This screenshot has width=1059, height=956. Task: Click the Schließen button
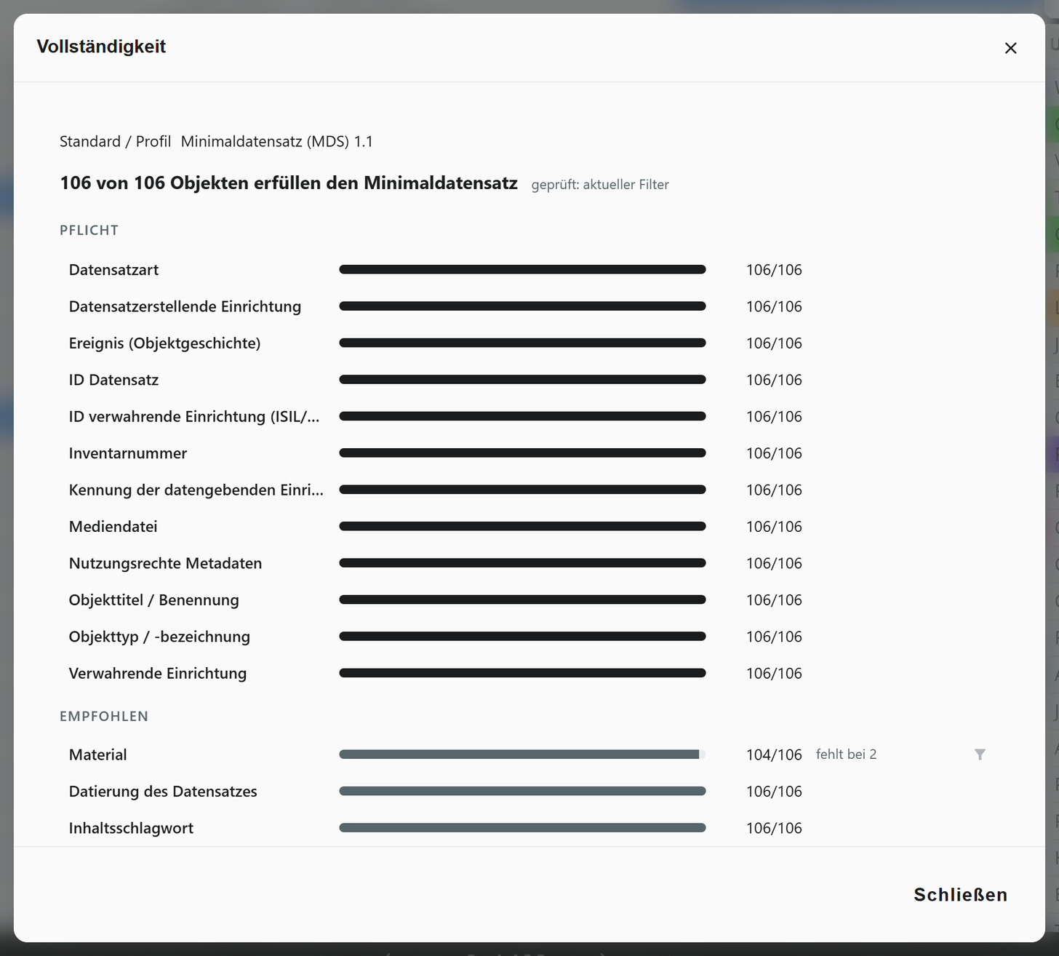coord(960,895)
